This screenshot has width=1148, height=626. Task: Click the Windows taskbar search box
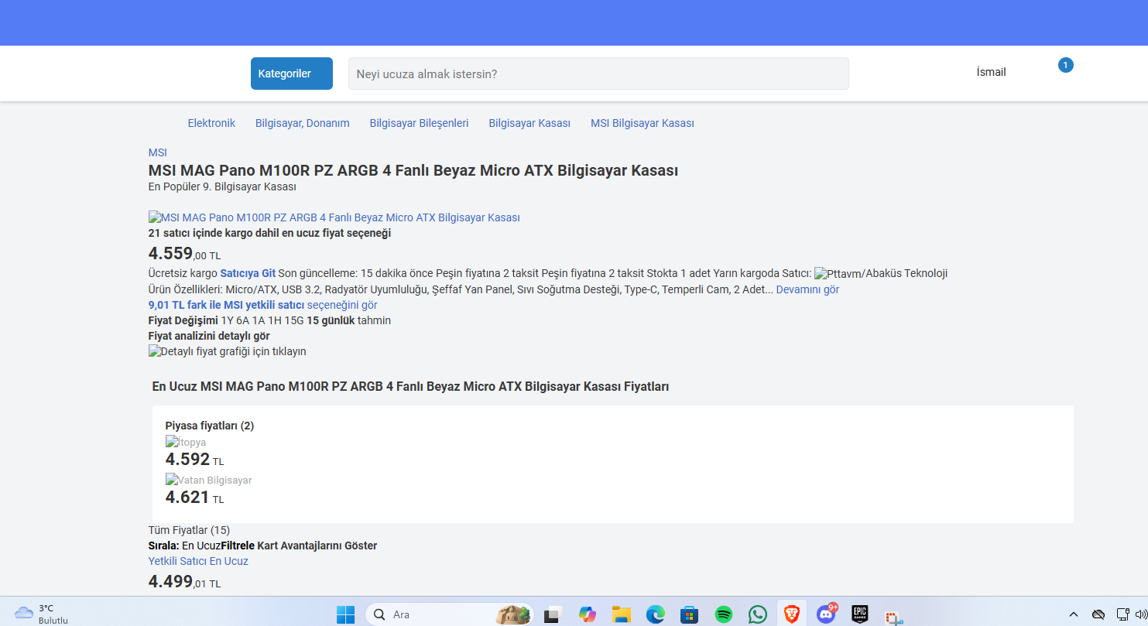click(450, 614)
